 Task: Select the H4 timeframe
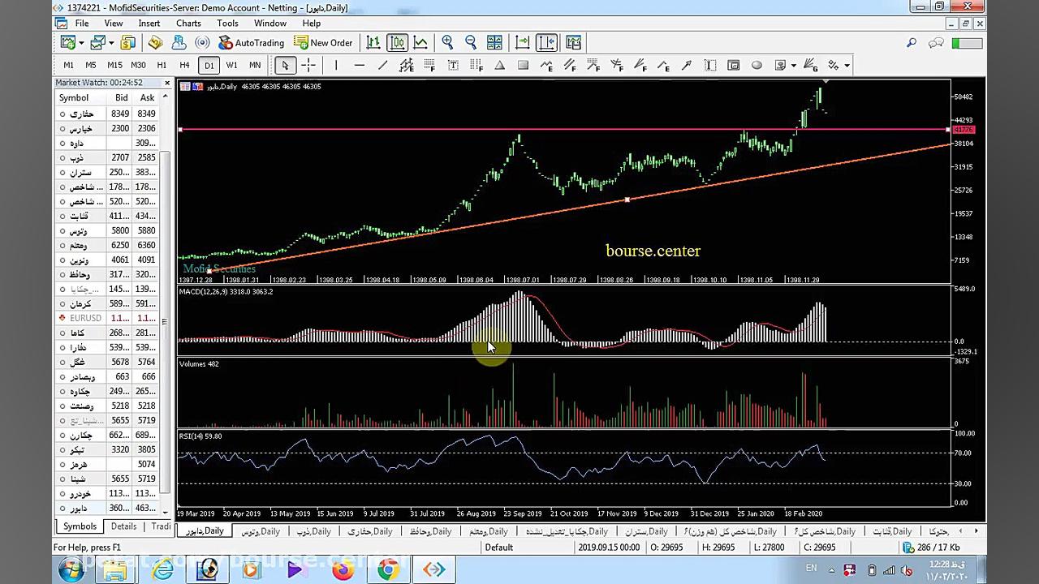(185, 65)
